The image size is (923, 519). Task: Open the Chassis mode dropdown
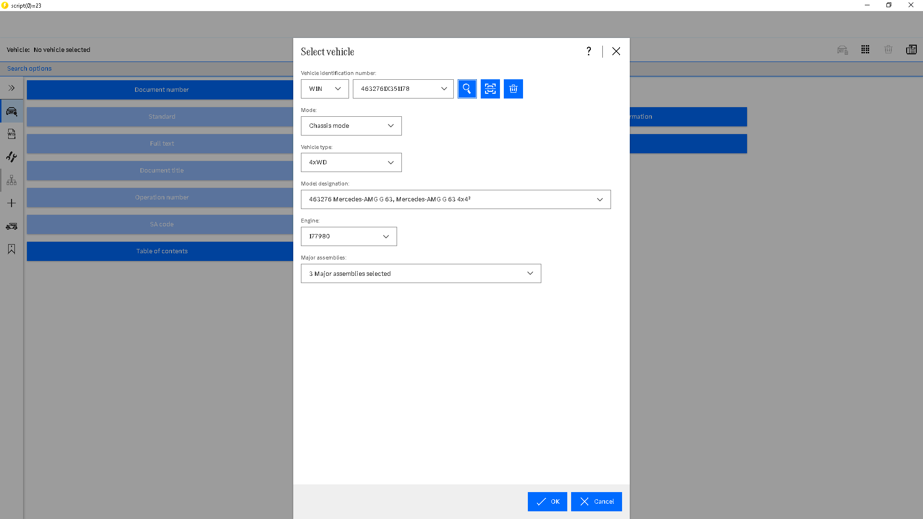click(351, 126)
